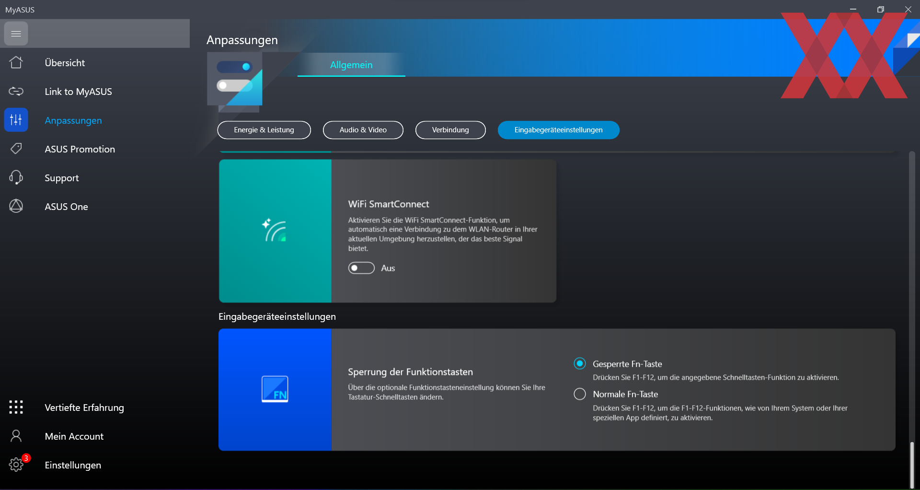Image resolution: width=920 pixels, height=490 pixels.
Task: Select the Gesperrte Fn-Taste radio option
Action: click(580, 363)
